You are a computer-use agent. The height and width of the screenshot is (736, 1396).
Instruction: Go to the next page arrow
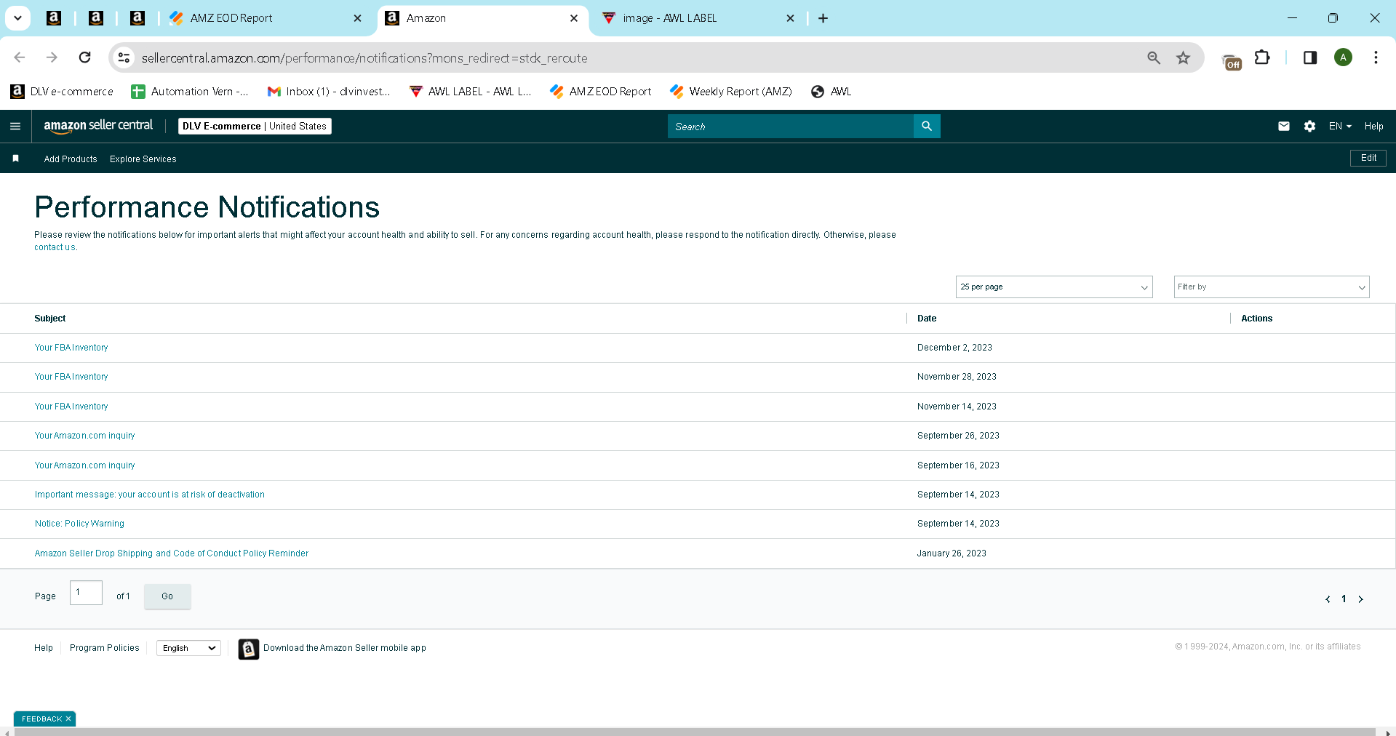coord(1360,599)
